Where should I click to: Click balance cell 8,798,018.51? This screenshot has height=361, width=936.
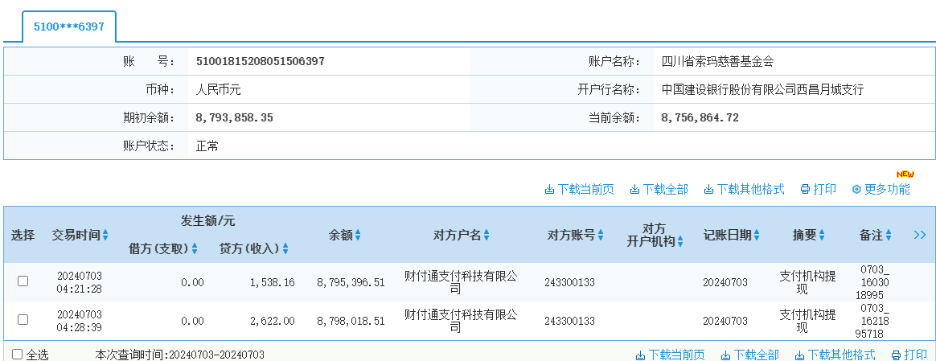pyautogui.click(x=351, y=321)
